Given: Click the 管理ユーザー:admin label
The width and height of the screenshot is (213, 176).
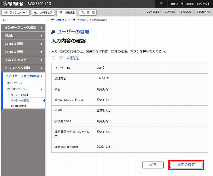Looking at the screenshot, I should click(182, 4).
